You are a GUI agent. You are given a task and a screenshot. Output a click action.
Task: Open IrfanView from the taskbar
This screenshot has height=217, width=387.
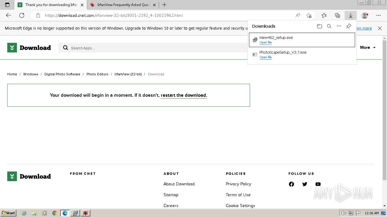(x=86, y=213)
